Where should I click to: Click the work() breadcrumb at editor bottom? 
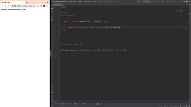(63, 102)
